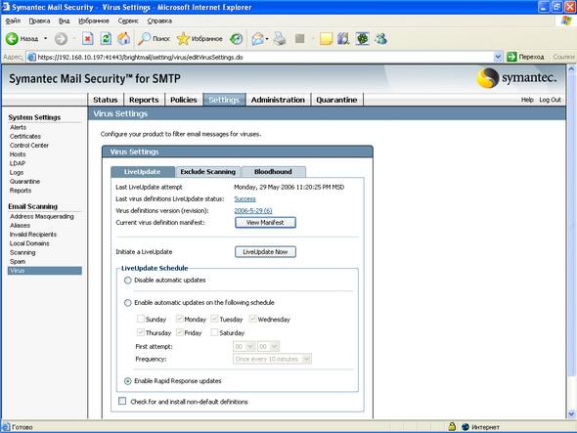Open the Файл menu

click(13, 21)
